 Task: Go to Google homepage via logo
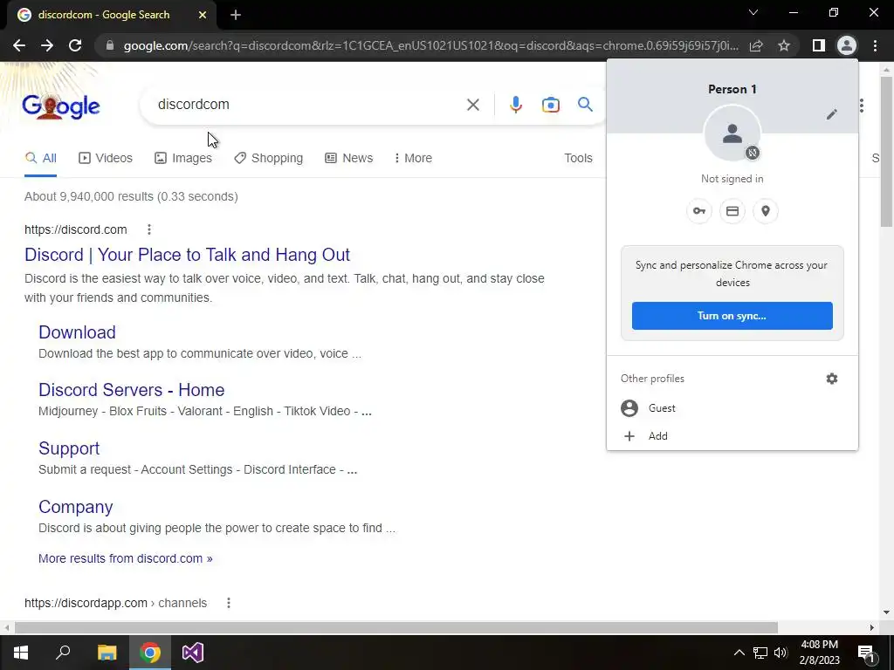tap(61, 106)
